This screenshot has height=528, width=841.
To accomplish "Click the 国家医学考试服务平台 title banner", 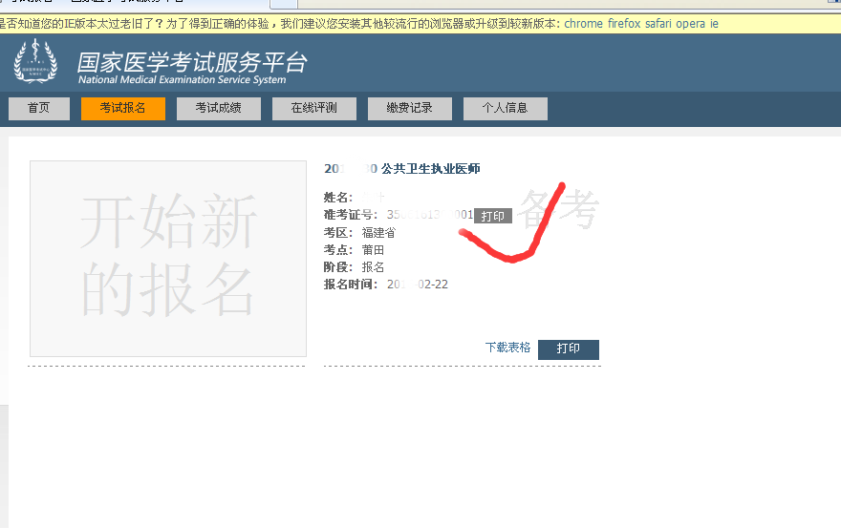I will pos(191,64).
